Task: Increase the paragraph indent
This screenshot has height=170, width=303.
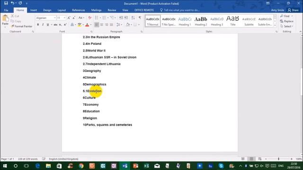Action: point(126,18)
